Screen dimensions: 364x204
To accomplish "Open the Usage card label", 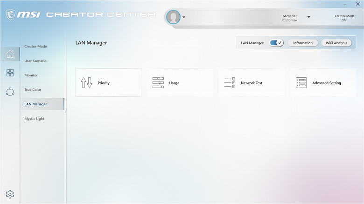I will pos(174,83).
